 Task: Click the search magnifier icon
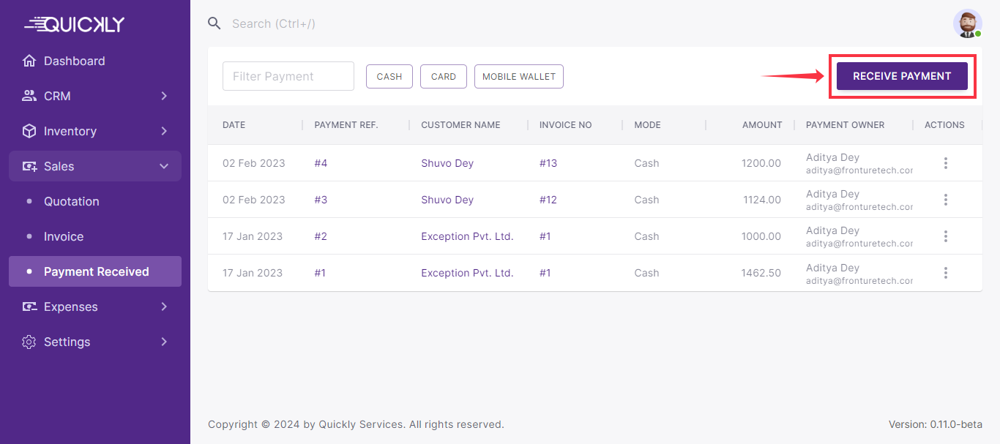click(214, 23)
